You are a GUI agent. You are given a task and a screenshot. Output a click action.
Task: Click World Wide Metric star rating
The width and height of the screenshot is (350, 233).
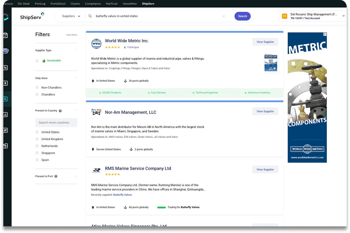coord(112,47)
